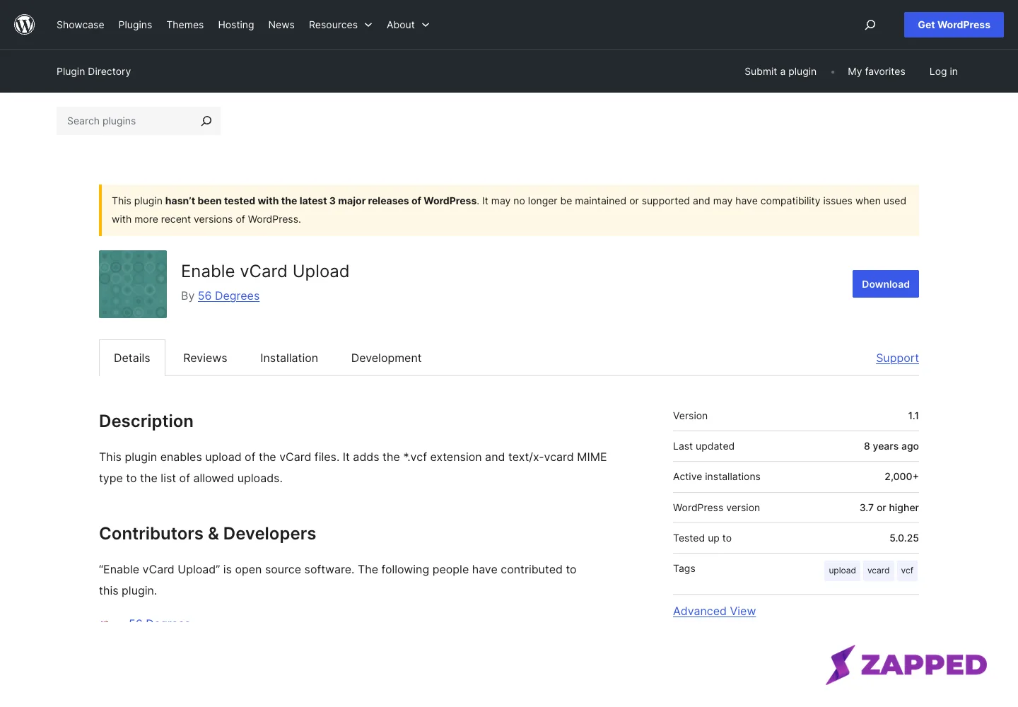Viewport: 1018px width, 707px height.
Task: Click the Get WordPress button
Action: [954, 25]
